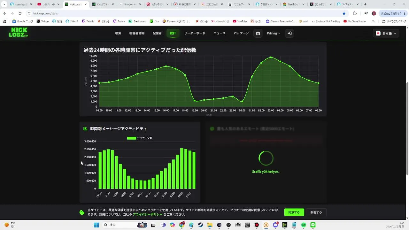The image size is (409, 230).
Task: Open Windows Start menu
Action: tap(96, 225)
